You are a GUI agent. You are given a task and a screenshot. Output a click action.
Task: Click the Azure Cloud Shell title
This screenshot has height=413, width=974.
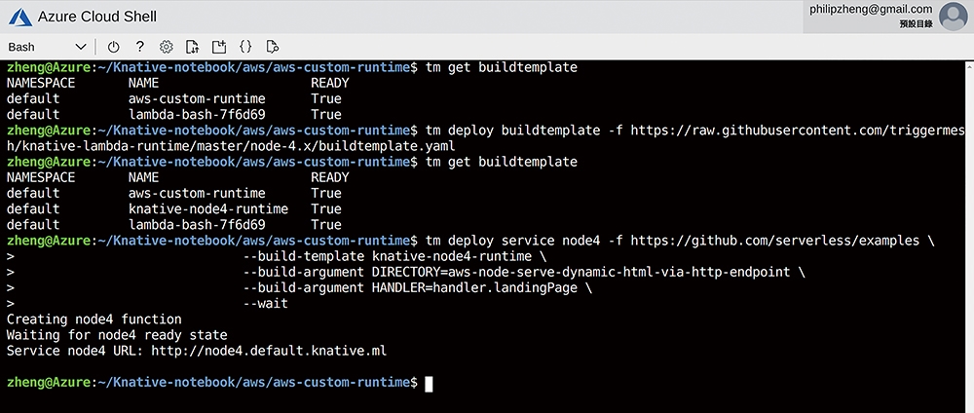97,17
